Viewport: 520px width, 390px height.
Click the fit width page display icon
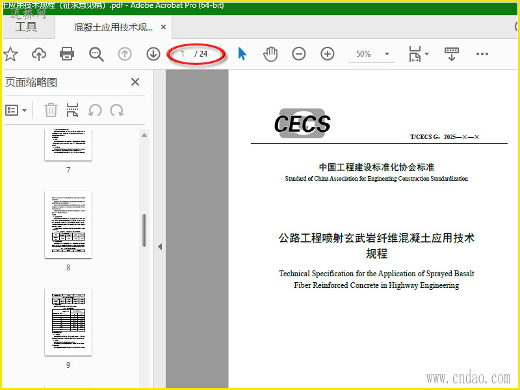coord(415,54)
